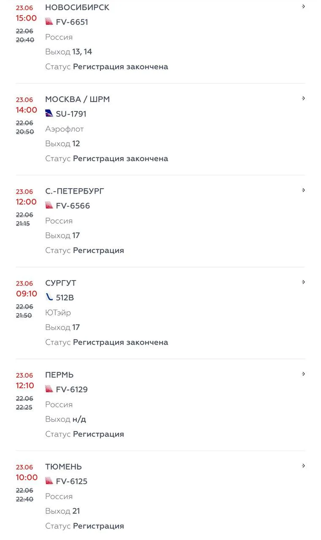Select the НОВОСИБИРСК destination title
The width and height of the screenshot is (321, 540).
(x=77, y=8)
